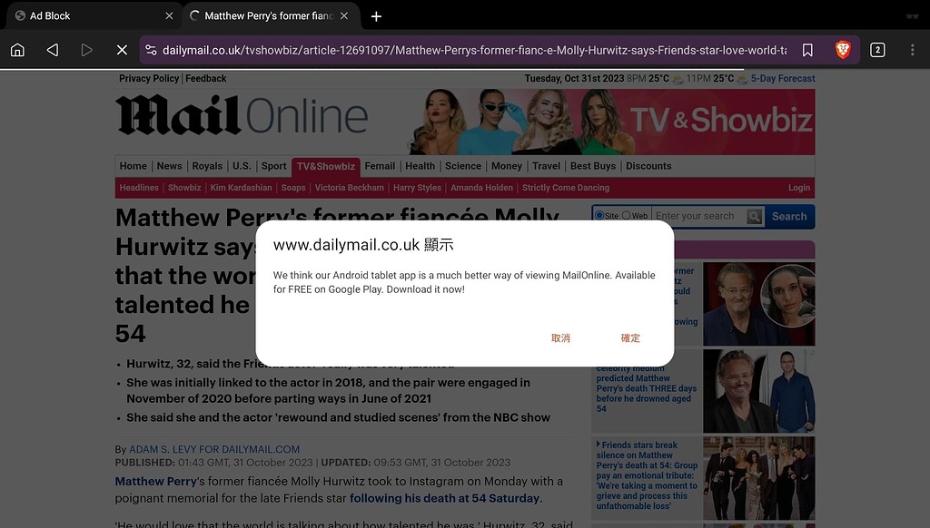Open the News nav item
The image size is (930, 528).
[169, 166]
